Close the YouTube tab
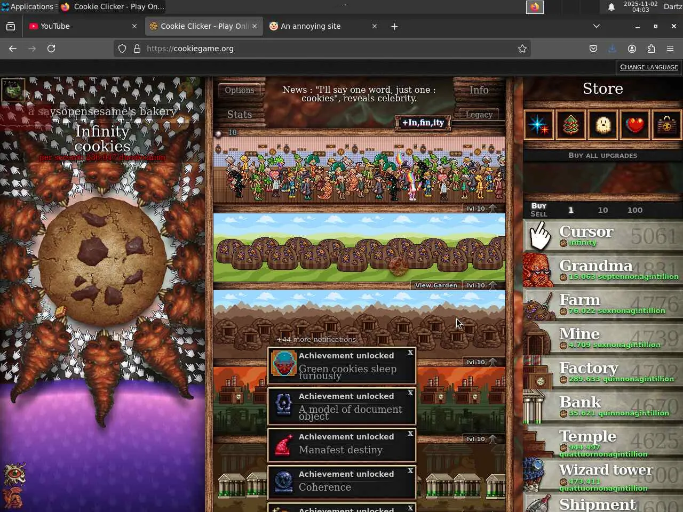Screen dimensions: 683x512 [x=134, y=26]
